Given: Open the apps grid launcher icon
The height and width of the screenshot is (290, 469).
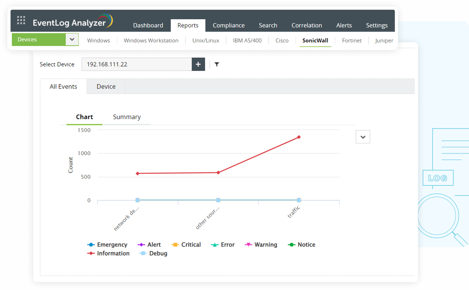Looking at the screenshot, I should point(21,21).
